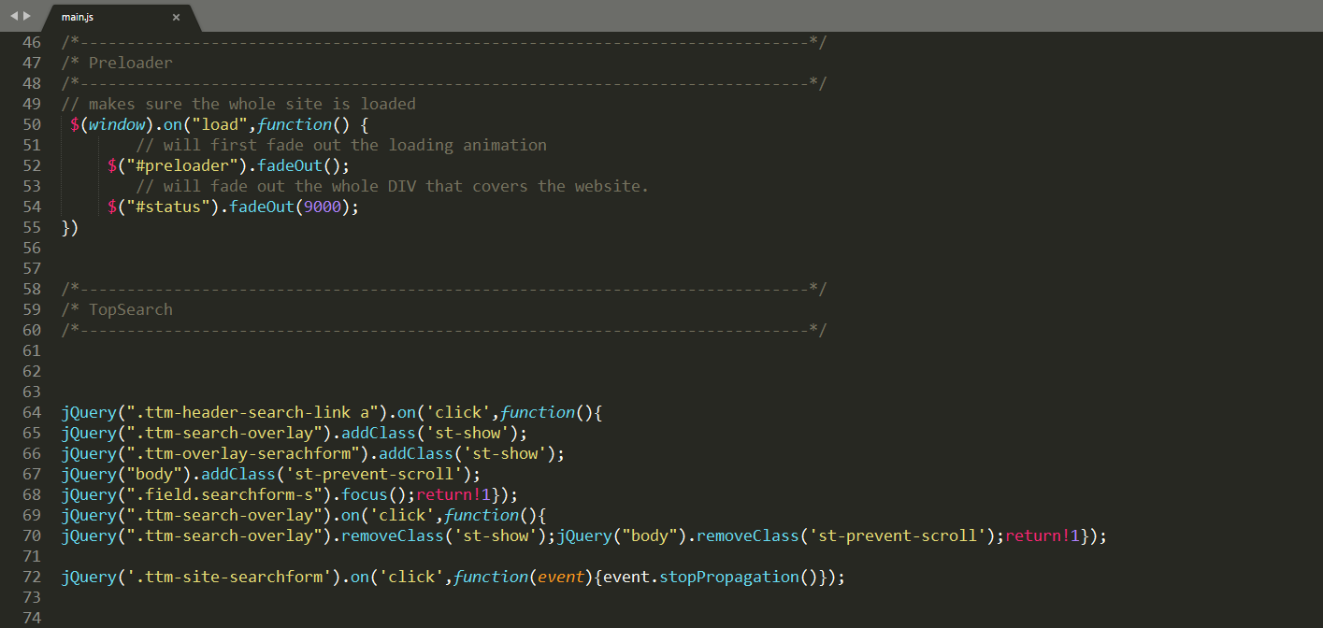Click addClass on line 65
Screen dimensions: 1323x628
coord(379,433)
